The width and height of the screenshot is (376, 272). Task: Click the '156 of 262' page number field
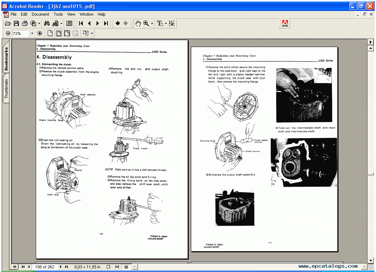pos(44,267)
